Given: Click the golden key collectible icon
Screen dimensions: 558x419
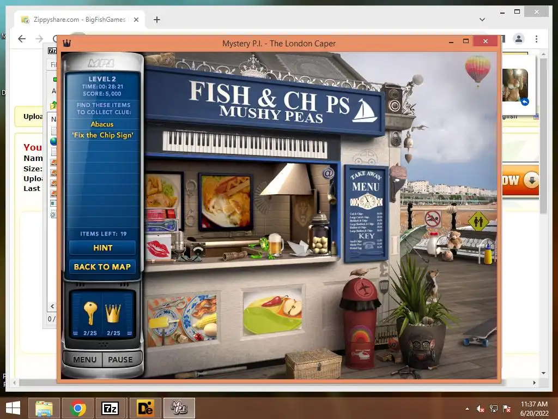Looking at the screenshot, I should (x=90, y=313).
